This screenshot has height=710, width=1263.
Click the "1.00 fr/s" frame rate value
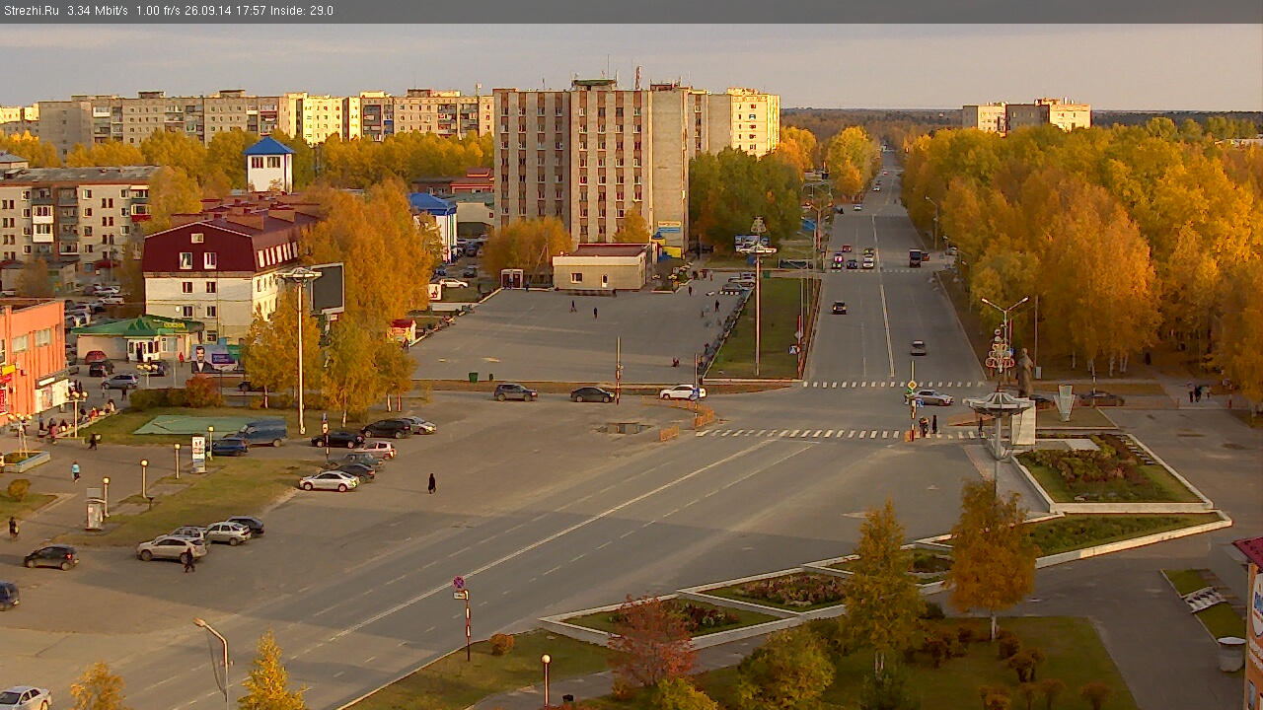tap(158, 11)
